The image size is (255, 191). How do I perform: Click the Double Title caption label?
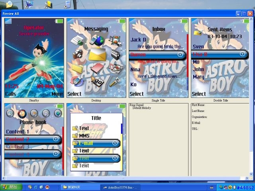pyautogui.click(x=220, y=100)
